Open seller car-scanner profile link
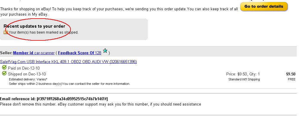 44,53
